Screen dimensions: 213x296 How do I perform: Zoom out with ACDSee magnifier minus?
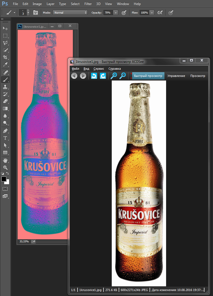pos(123,76)
